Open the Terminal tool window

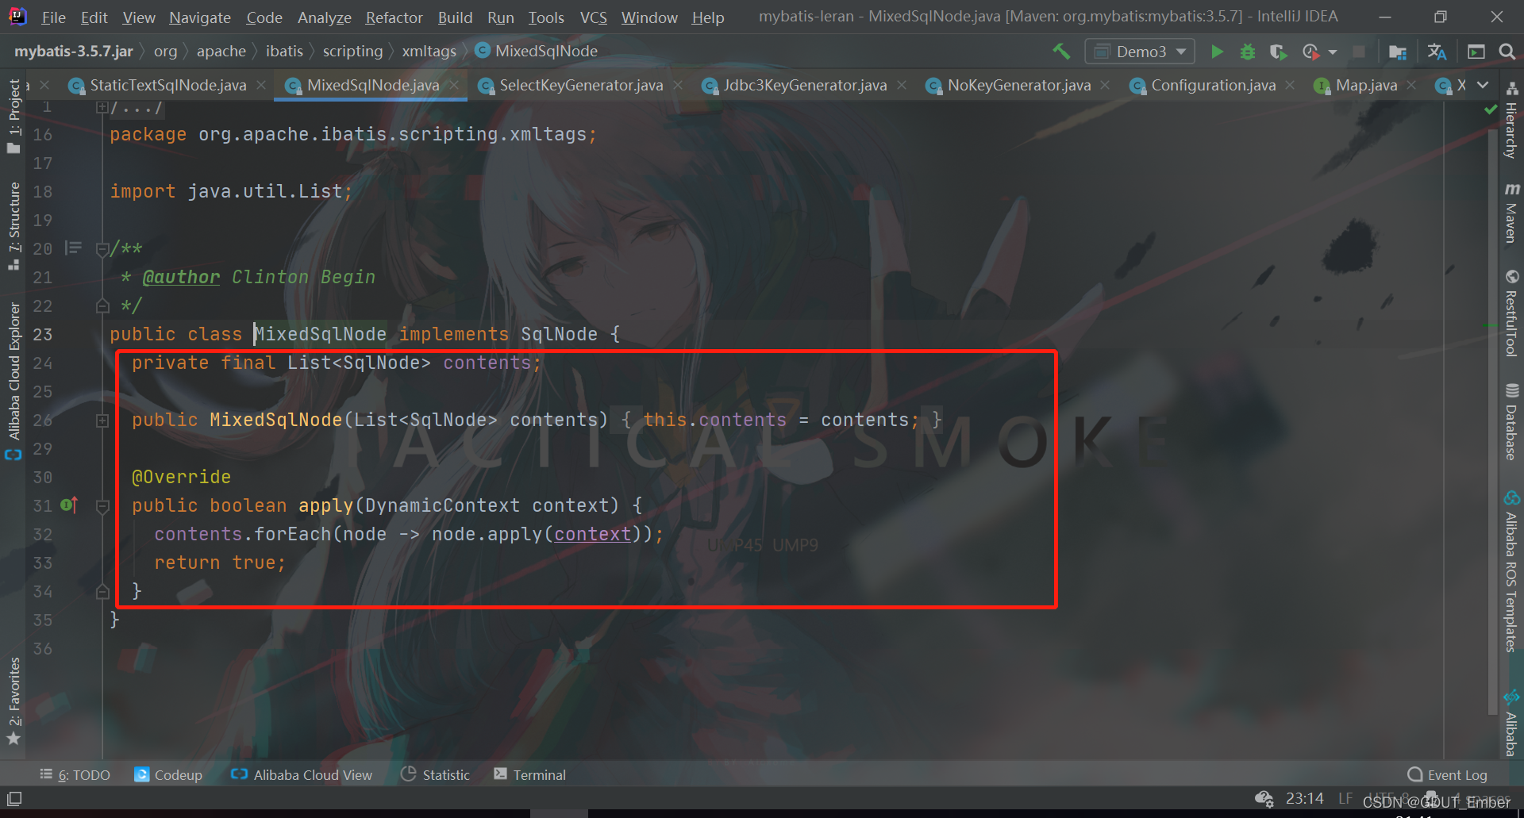(x=529, y=774)
